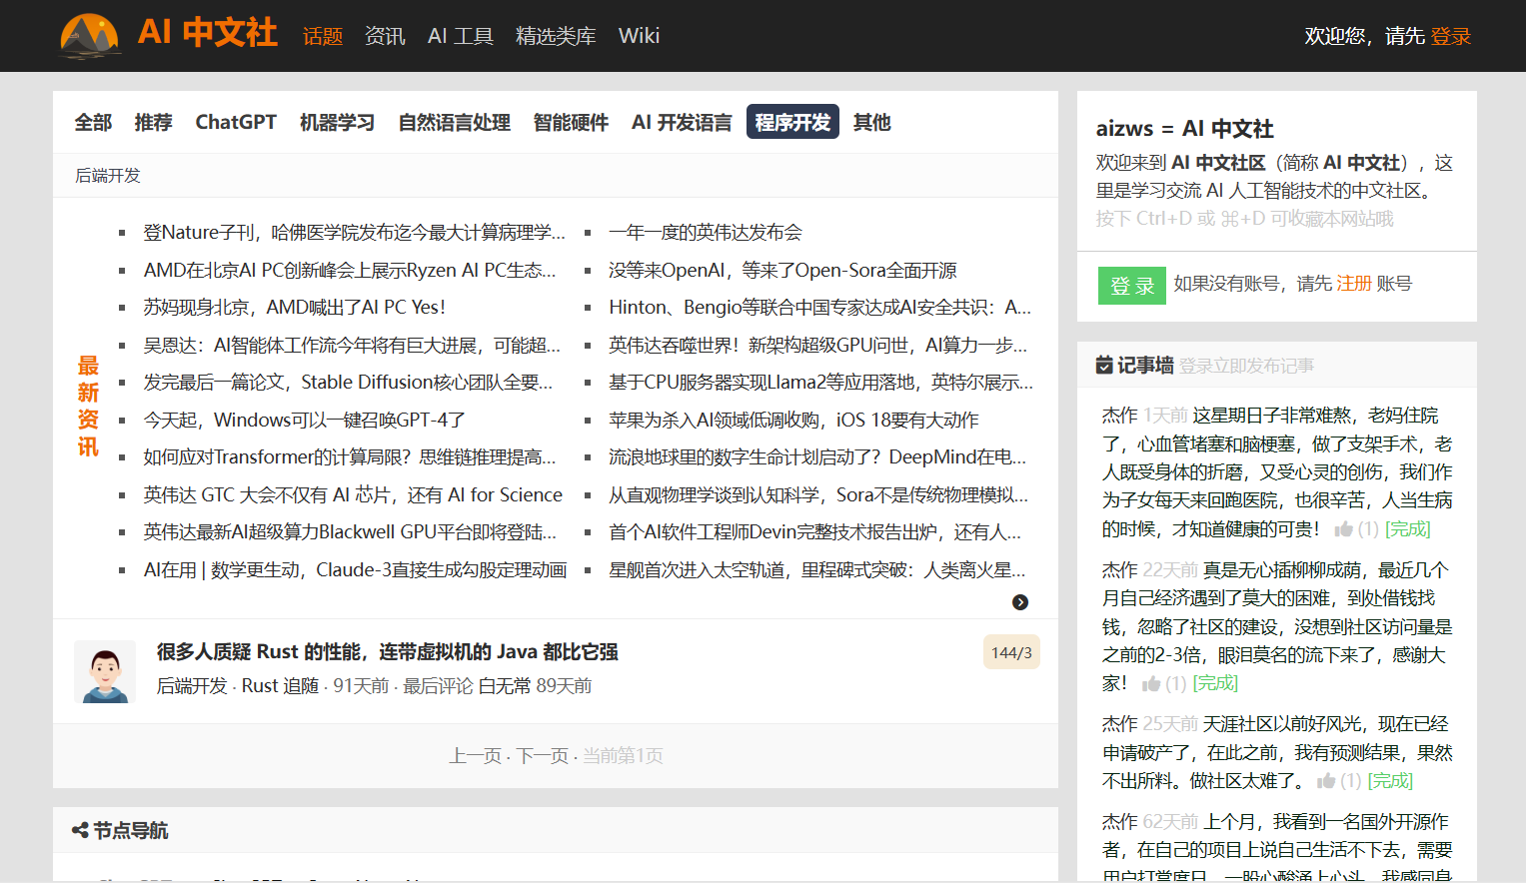Click thumbs-up on the 25天前 post

pyautogui.click(x=1326, y=781)
